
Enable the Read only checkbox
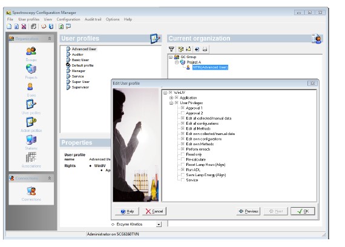(183, 154)
